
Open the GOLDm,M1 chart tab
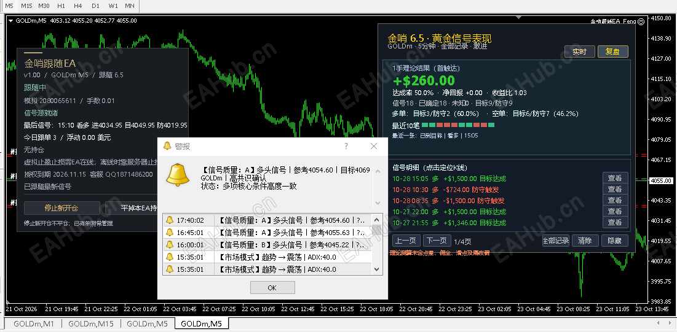[x=34, y=324]
